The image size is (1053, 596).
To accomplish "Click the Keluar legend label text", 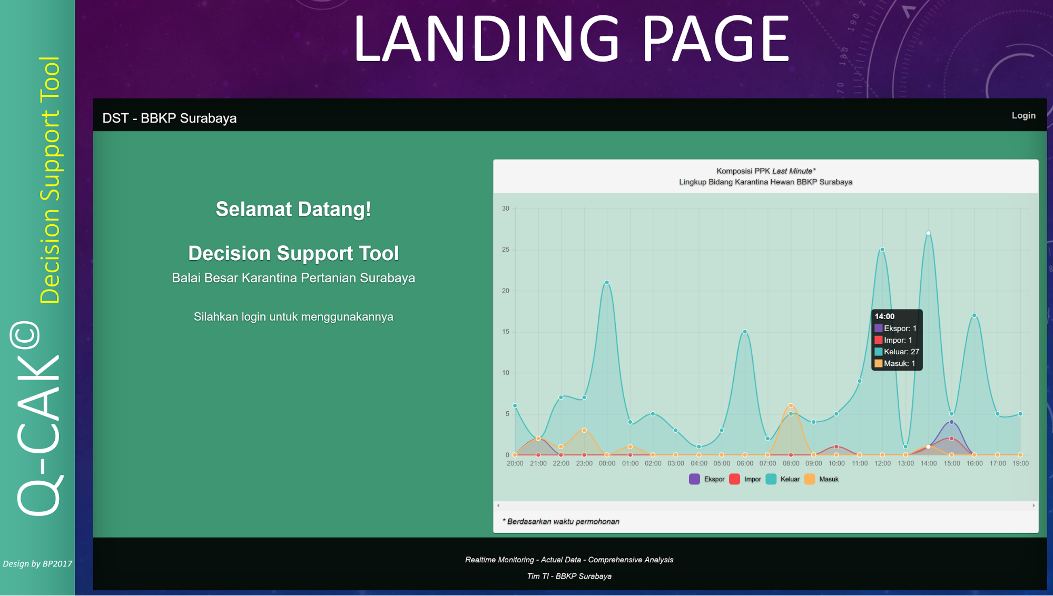I will pyautogui.click(x=790, y=479).
